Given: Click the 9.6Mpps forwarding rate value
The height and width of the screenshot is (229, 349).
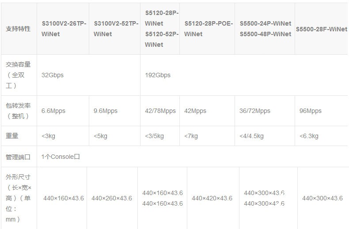Looking at the screenshot, I should point(106,111).
